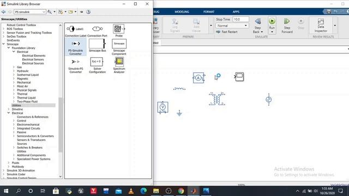Click the Windows Start button
This screenshot has width=349, height=196.
[6, 191]
